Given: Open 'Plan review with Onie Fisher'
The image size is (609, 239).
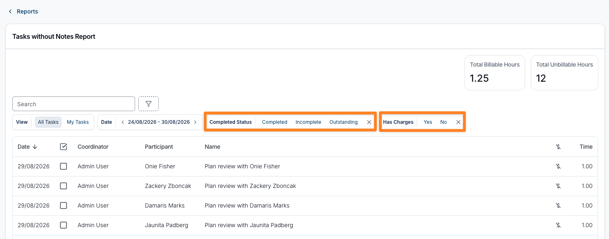Looking at the screenshot, I should (x=242, y=166).
